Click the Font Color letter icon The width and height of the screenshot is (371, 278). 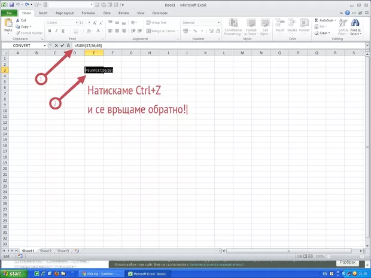pos(98,31)
